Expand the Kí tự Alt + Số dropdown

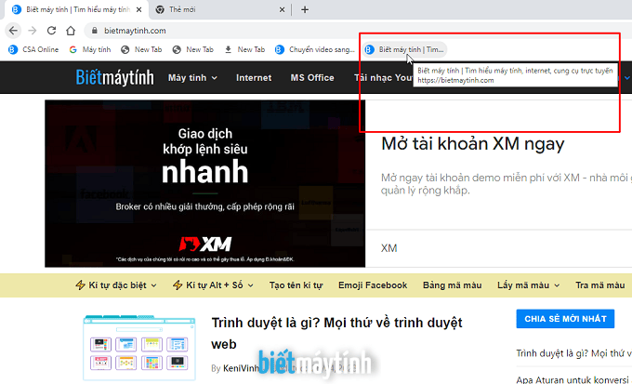point(213,285)
